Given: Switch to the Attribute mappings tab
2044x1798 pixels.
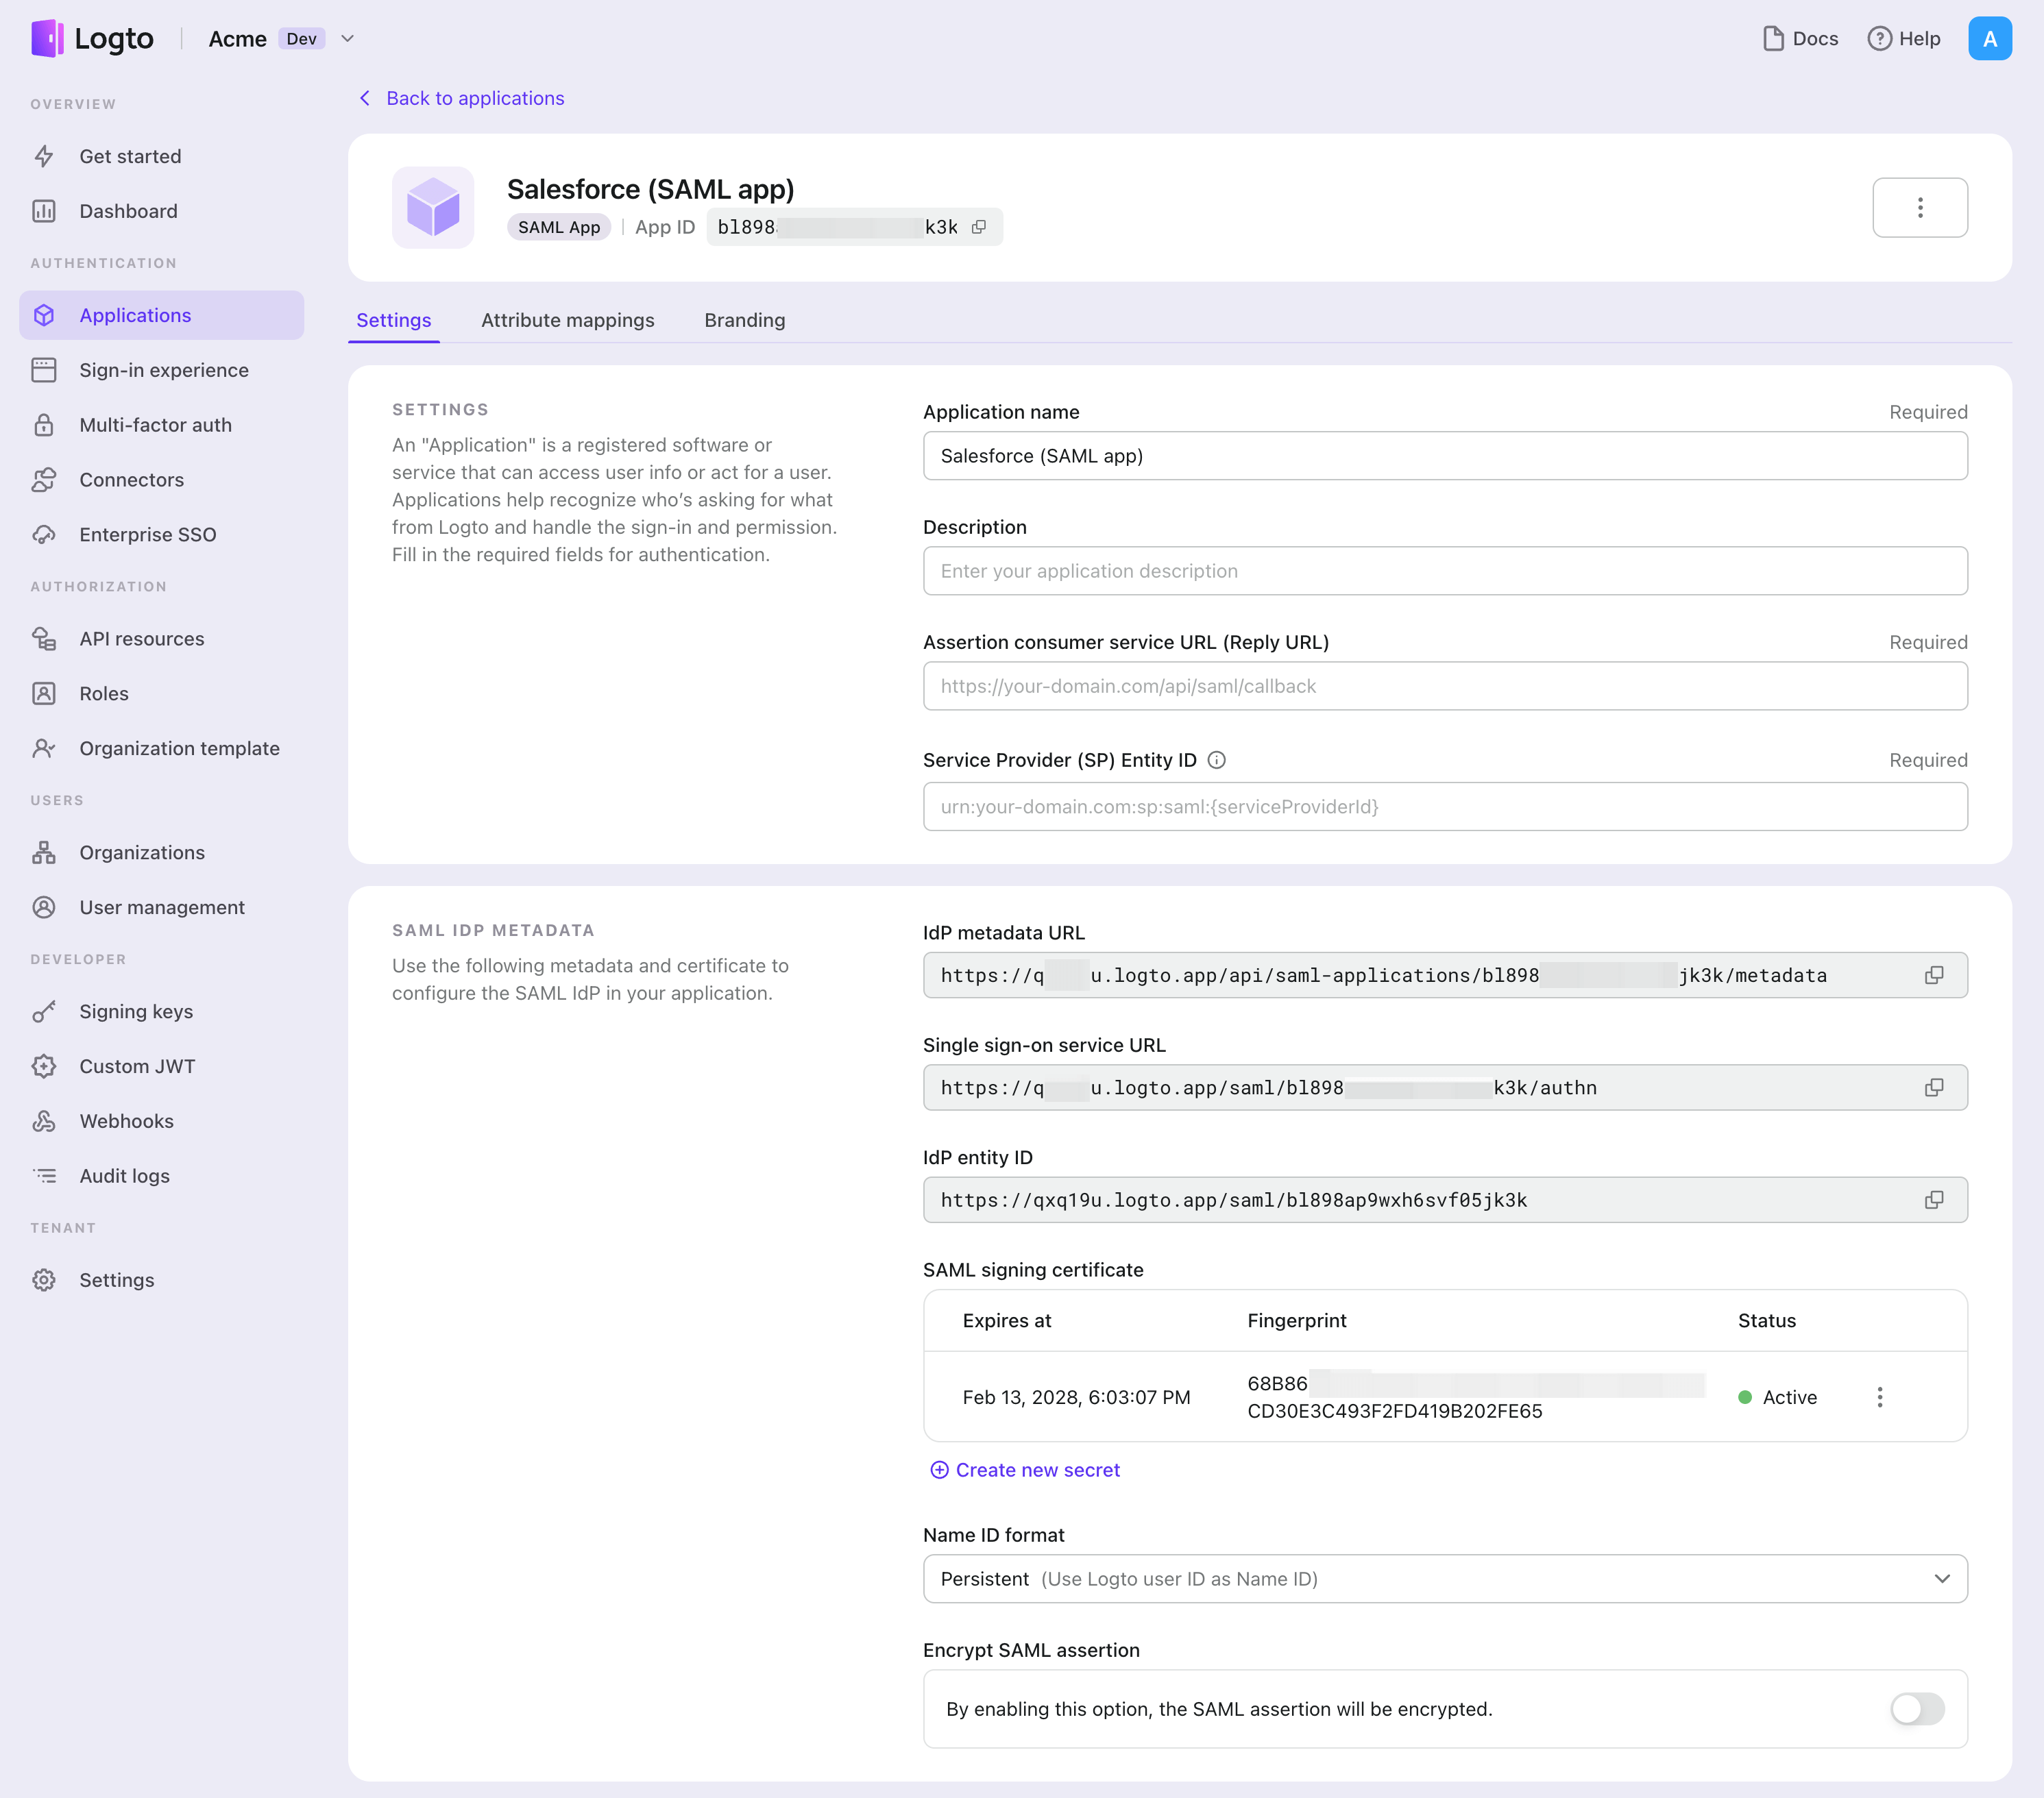Looking at the screenshot, I should pyautogui.click(x=567, y=320).
